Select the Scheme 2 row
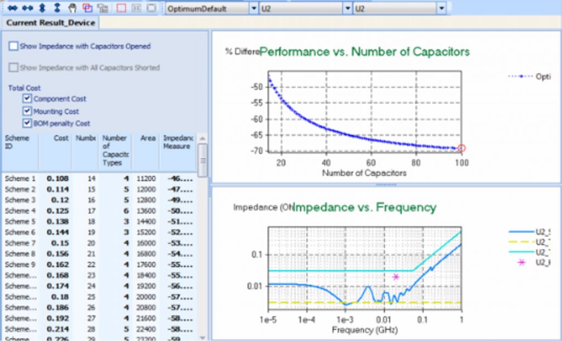The width and height of the screenshot is (562, 341). click(99, 189)
